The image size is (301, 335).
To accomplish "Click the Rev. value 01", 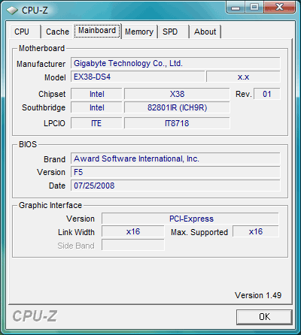I will (267, 94).
